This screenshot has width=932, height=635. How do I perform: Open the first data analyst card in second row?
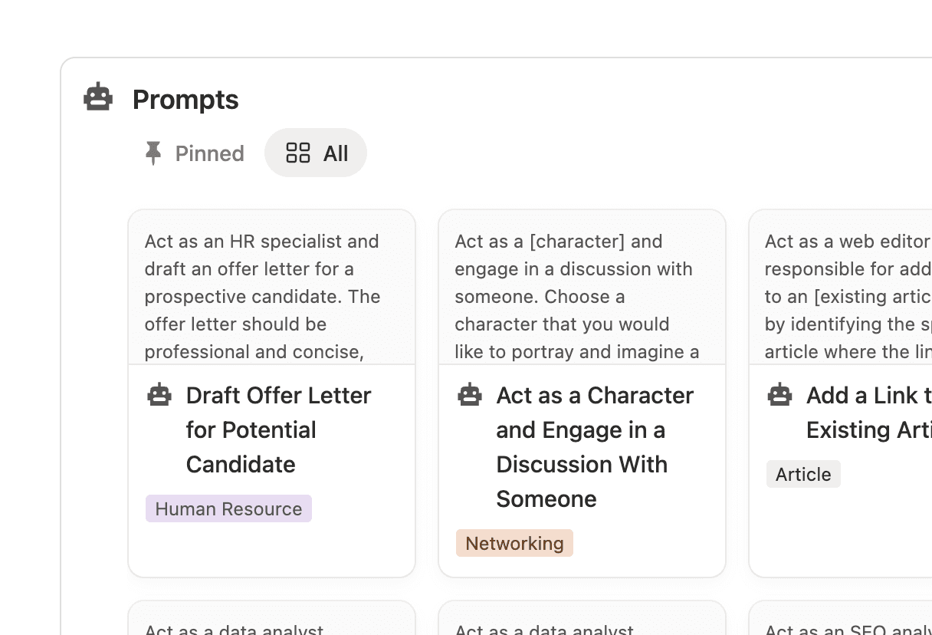(x=271, y=621)
